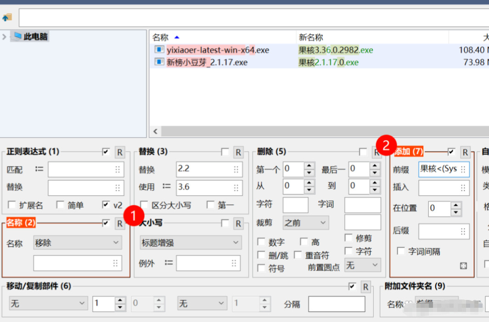Image resolution: width=489 pixels, height=322 pixels.
Task: Click the parent folder up-arrow icon
Action: tap(7, 18)
